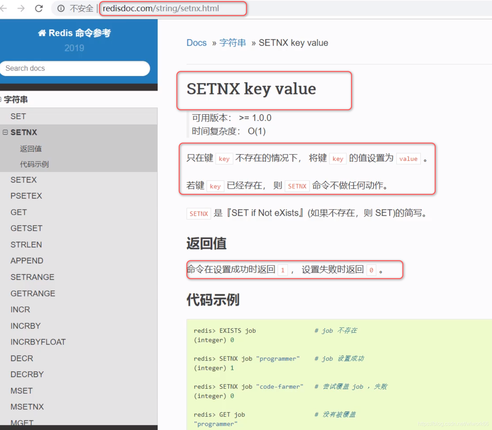492x430 pixels.
Task: Open DECR in the sidebar
Action: point(22,358)
